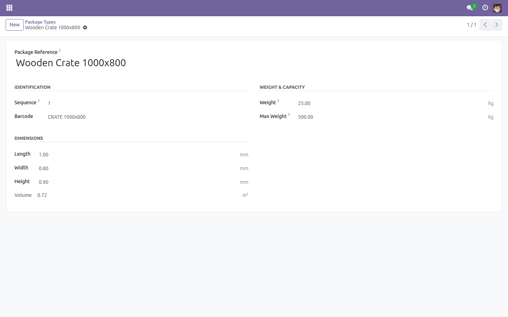The height and width of the screenshot is (317, 508).
Task: Open the main apps grid menu
Action: coord(9,8)
